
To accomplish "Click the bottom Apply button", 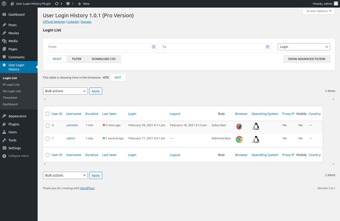I will coord(96,175).
